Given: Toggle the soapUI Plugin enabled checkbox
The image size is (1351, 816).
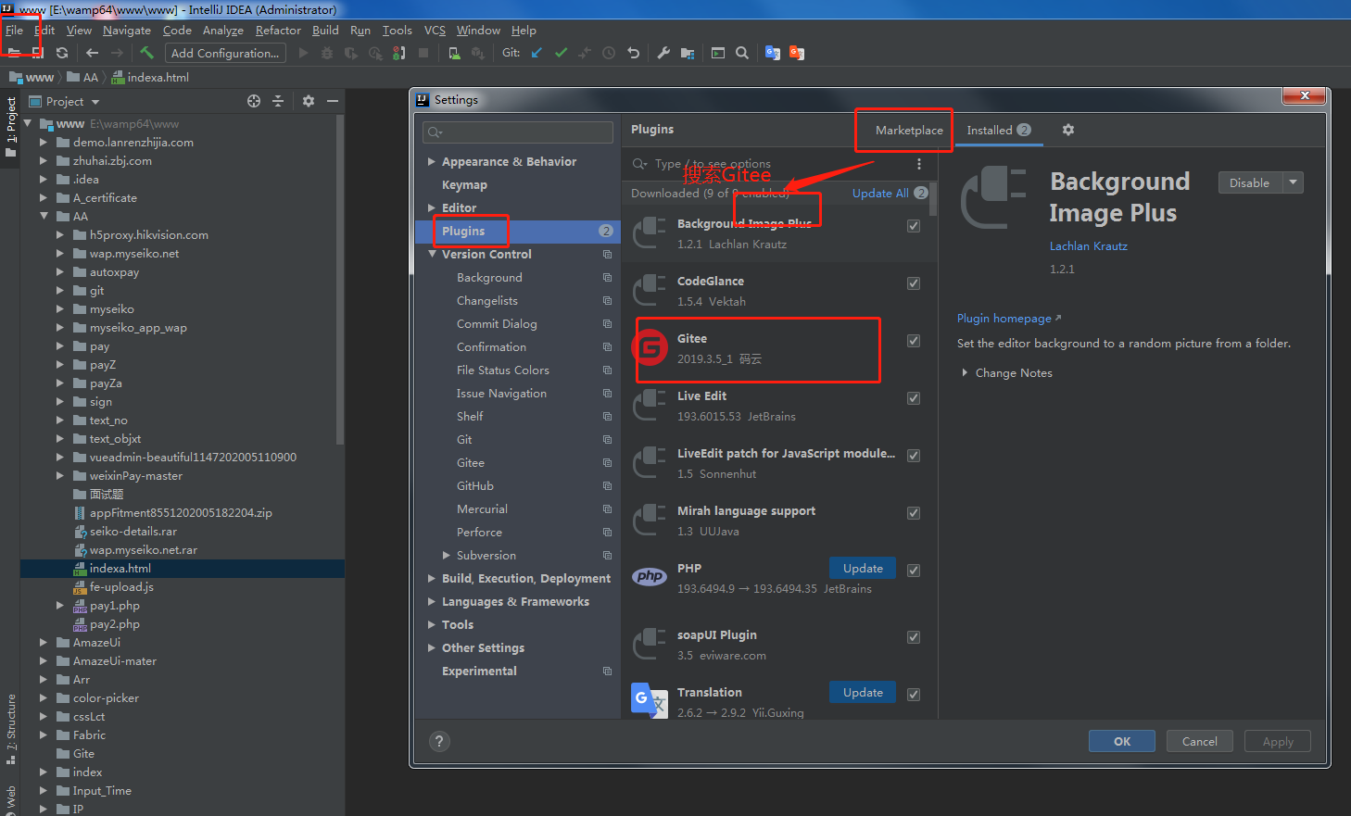Looking at the screenshot, I should pos(914,636).
